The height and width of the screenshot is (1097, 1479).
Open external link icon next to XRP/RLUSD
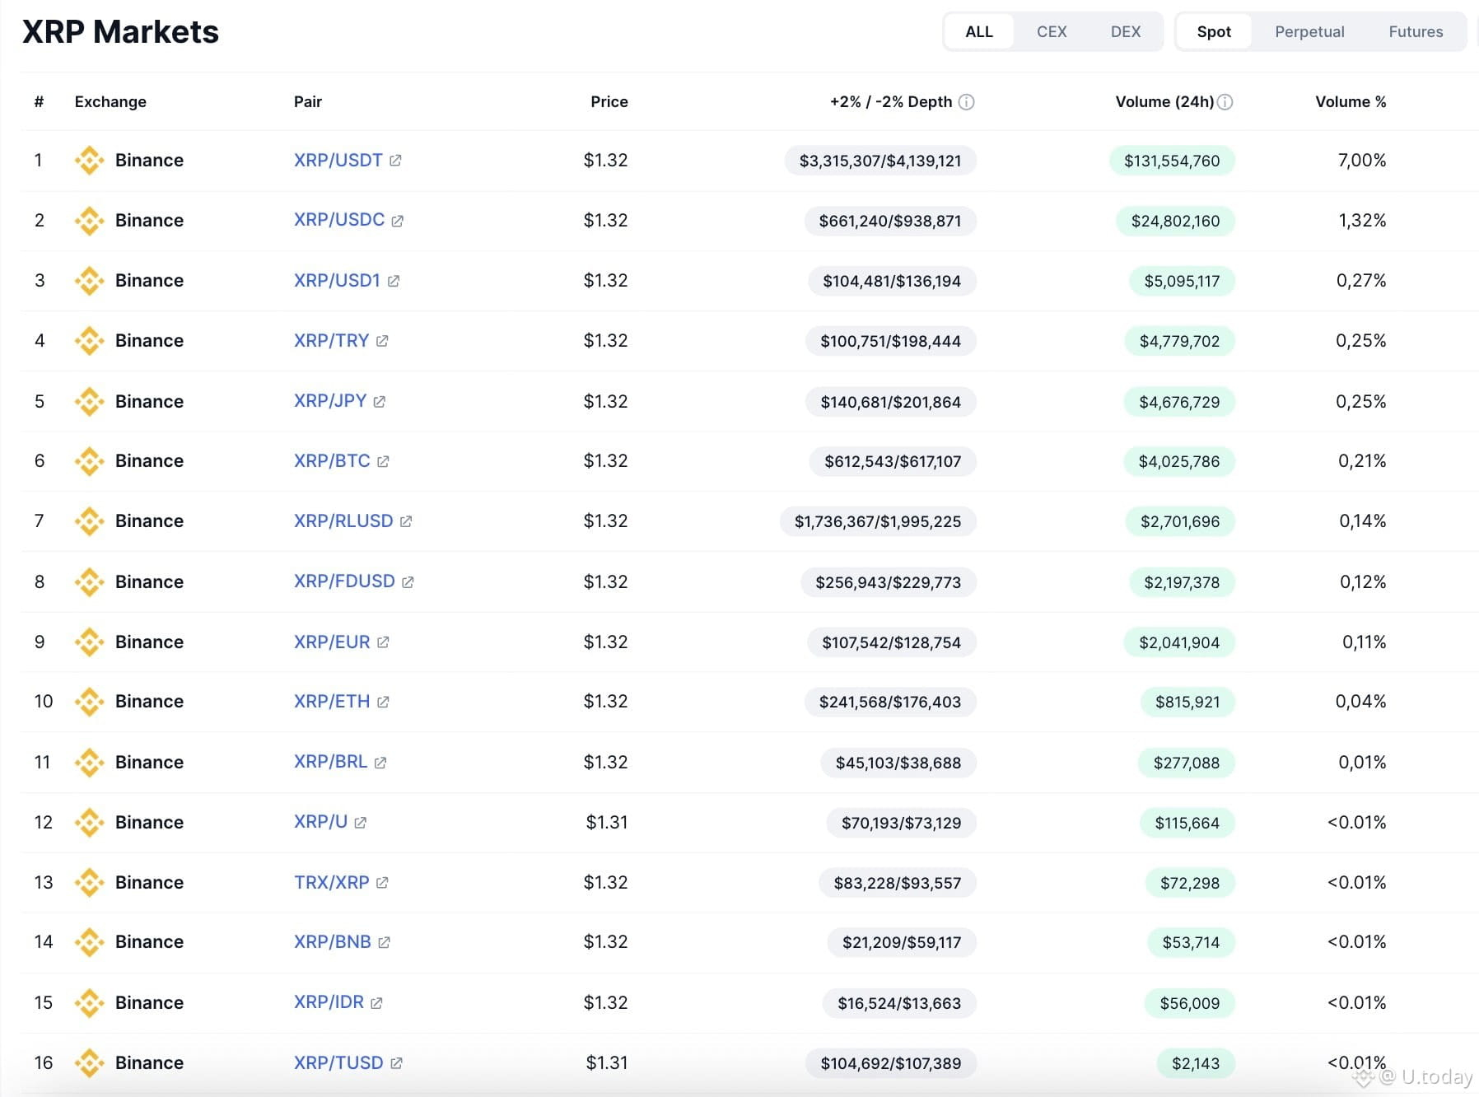(406, 521)
